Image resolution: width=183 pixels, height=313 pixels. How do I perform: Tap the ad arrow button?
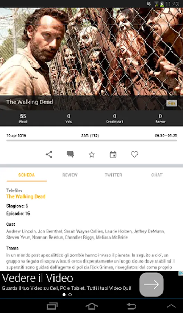click(151, 284)
